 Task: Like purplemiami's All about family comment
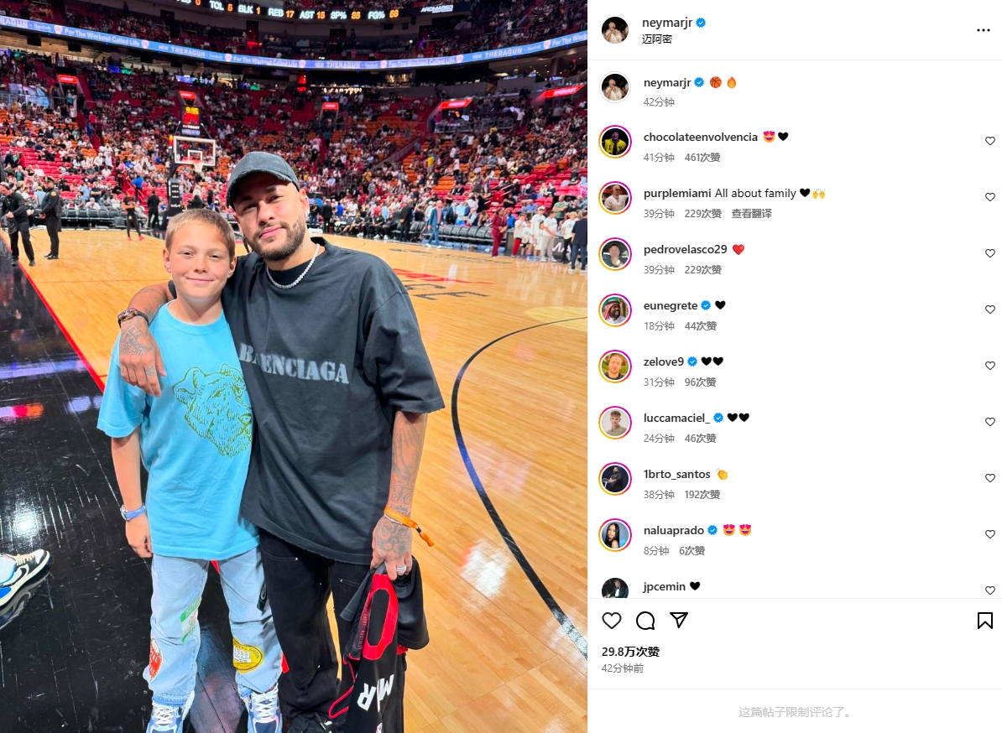click(990, 197)
